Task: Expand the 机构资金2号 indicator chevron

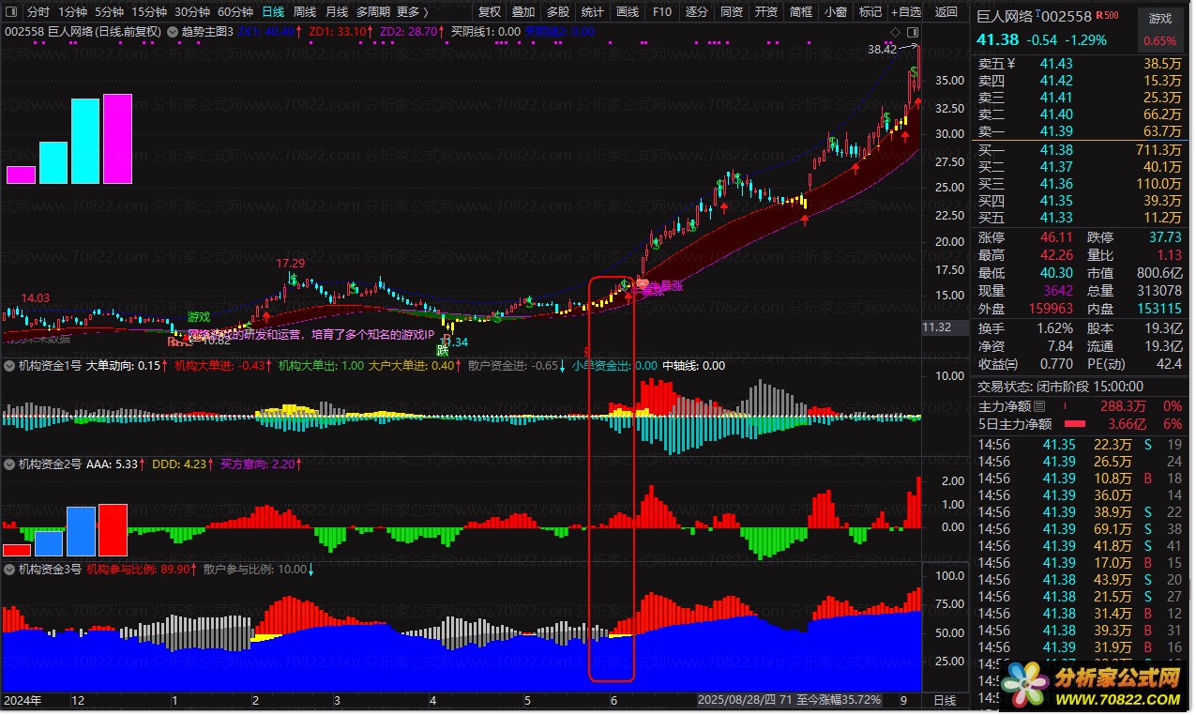Action: coord(9,464)
